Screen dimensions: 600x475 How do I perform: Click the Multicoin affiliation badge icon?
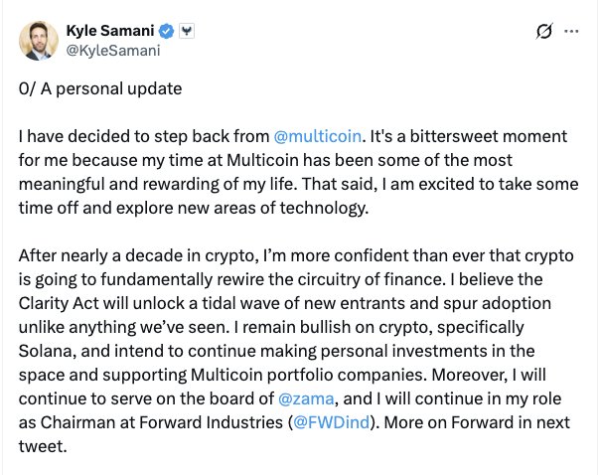tap(188, 31)
